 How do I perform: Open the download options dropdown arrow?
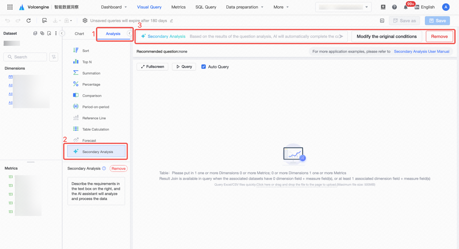pyautogui.click(x=60, y=21)
